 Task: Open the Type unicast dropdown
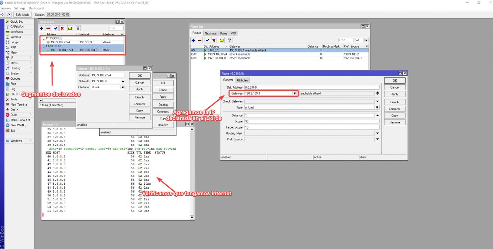pyautogui.click(x=377, y=107)
